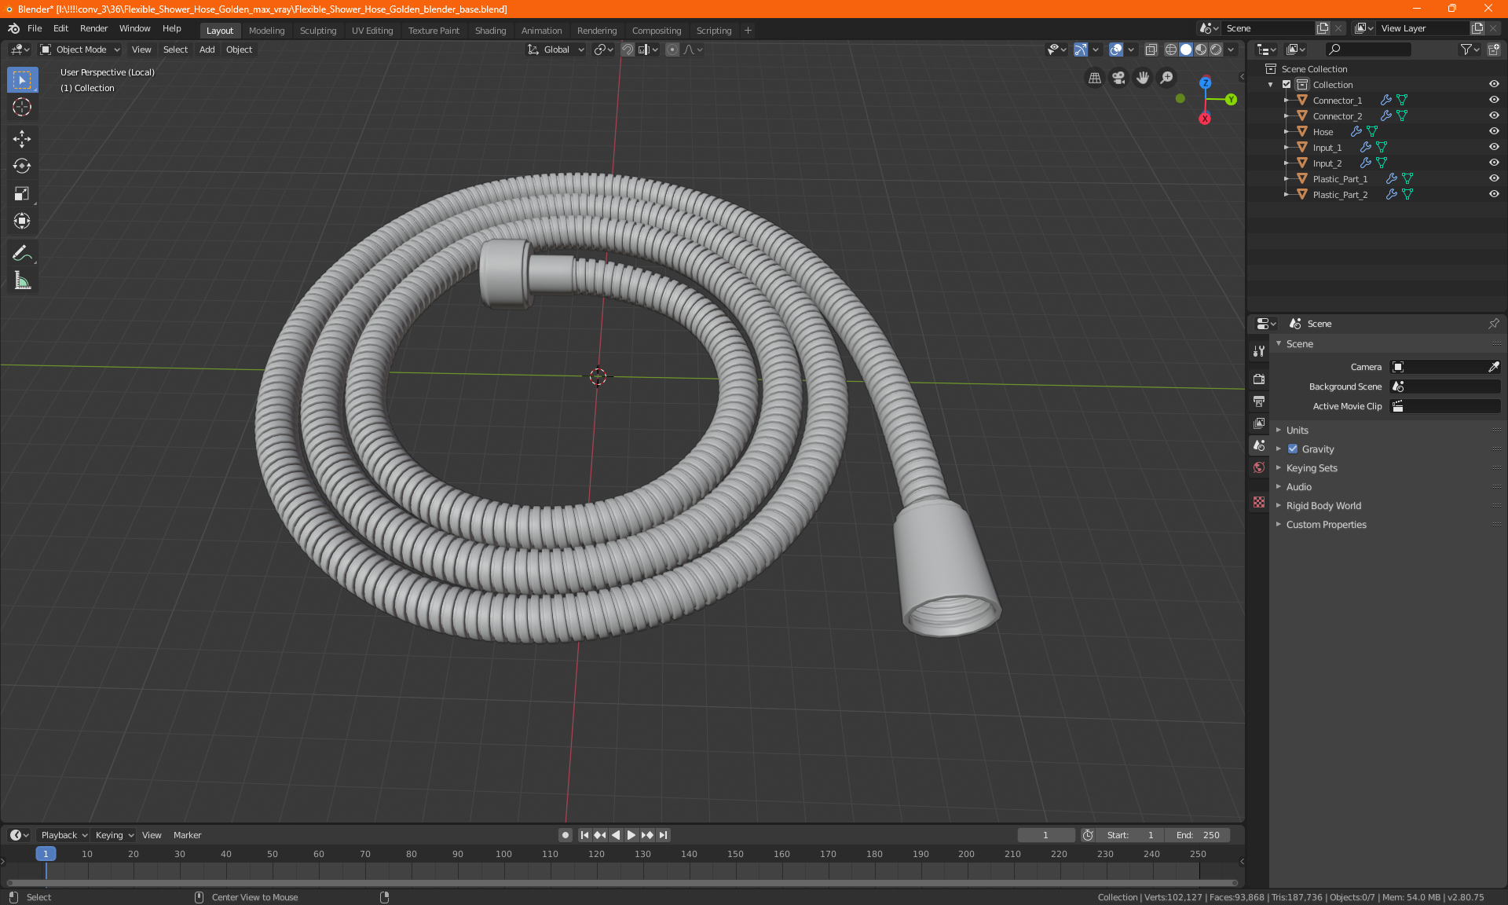1508x905 pixels.
Task: Open the Render properties tab icon
Action: pyautogui.click(x=1259, y=379)
